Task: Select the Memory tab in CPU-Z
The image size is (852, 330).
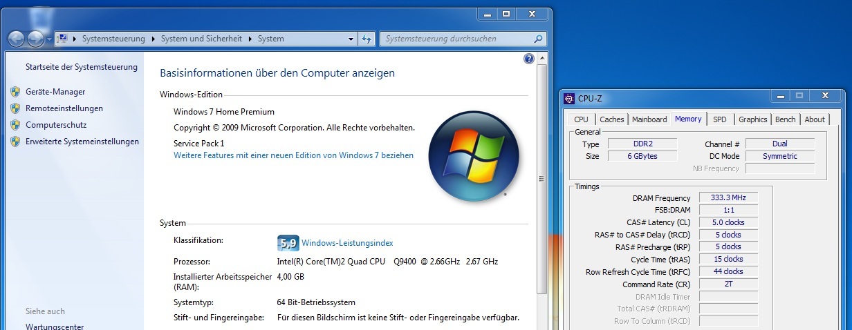Action: tap(689, 119)
